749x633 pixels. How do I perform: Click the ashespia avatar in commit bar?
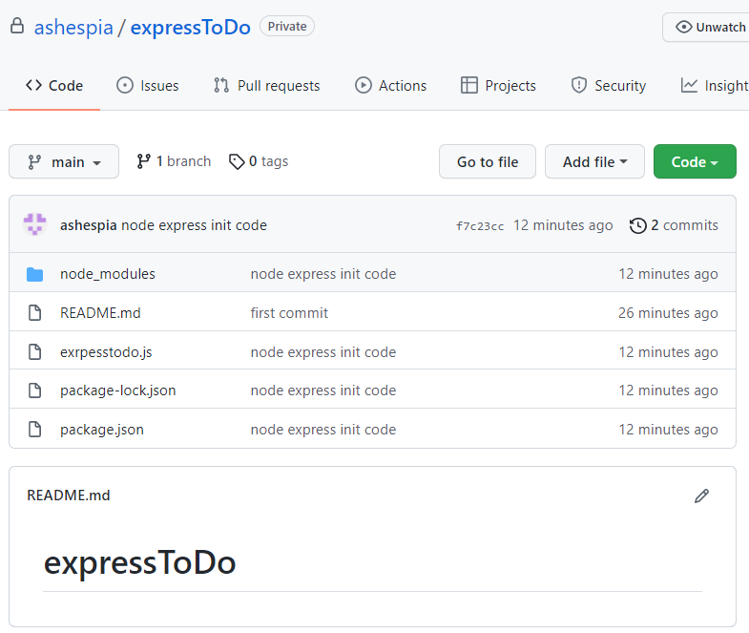pos(35,224)
